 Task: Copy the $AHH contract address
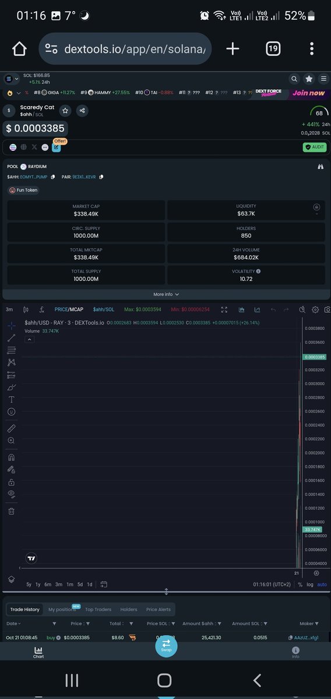tap(53, 176)
